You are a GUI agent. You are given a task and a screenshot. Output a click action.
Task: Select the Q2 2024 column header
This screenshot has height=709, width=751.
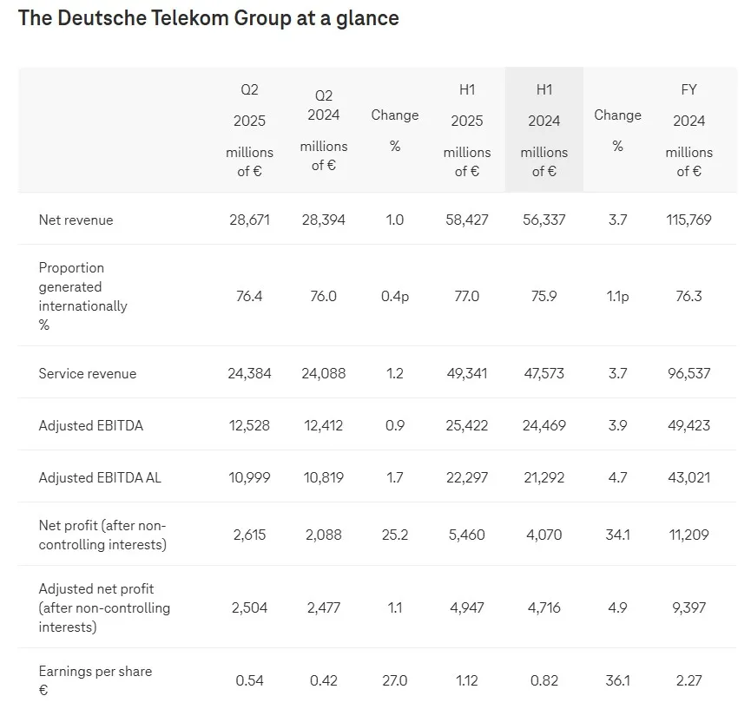(x=324, y=130)
